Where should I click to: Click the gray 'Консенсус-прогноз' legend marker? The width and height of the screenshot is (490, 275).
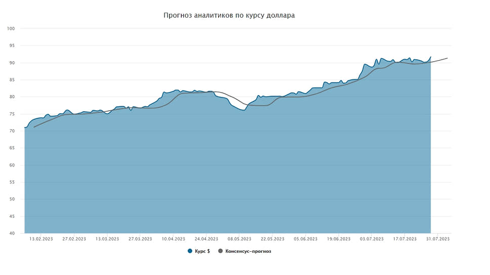(220, 251)
